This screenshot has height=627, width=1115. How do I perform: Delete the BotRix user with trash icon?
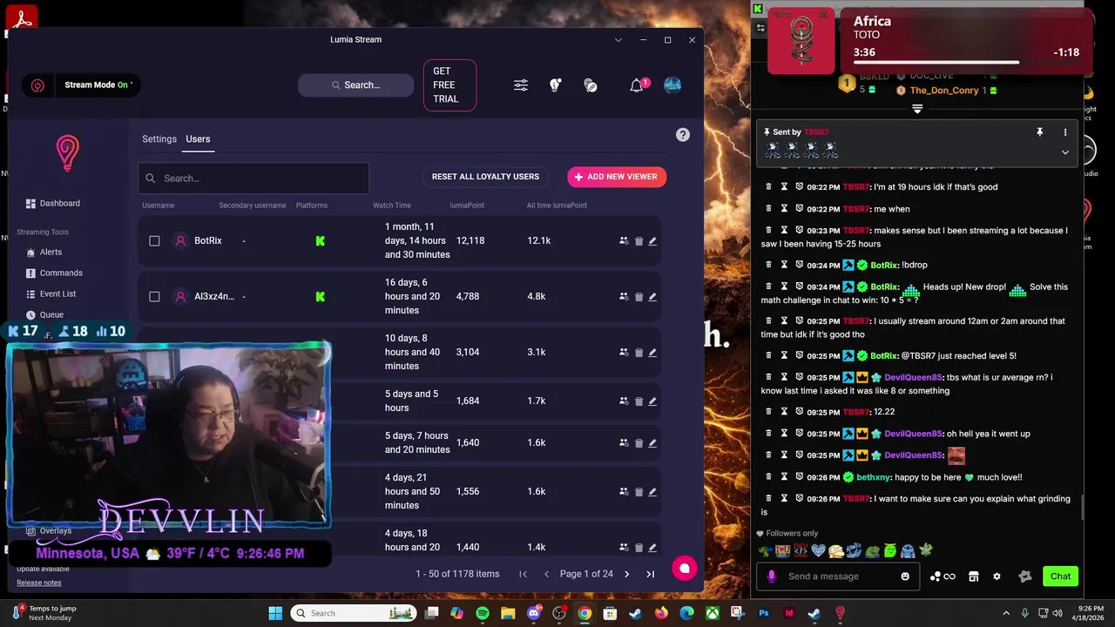(x=639, y=241)
